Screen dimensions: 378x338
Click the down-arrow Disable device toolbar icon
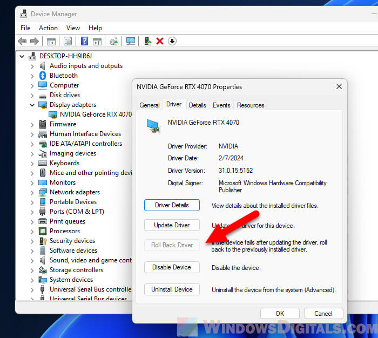click(172, 41)
